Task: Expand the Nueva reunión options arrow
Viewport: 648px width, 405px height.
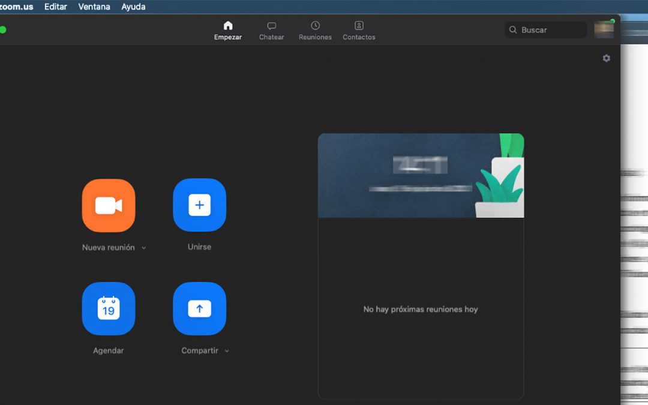Action: pos(144,248)
